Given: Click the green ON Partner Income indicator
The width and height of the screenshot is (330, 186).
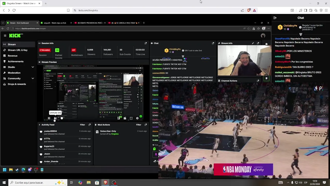Looking at the screenshot, I should tap(57, 50).
